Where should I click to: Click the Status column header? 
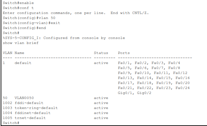101,53
